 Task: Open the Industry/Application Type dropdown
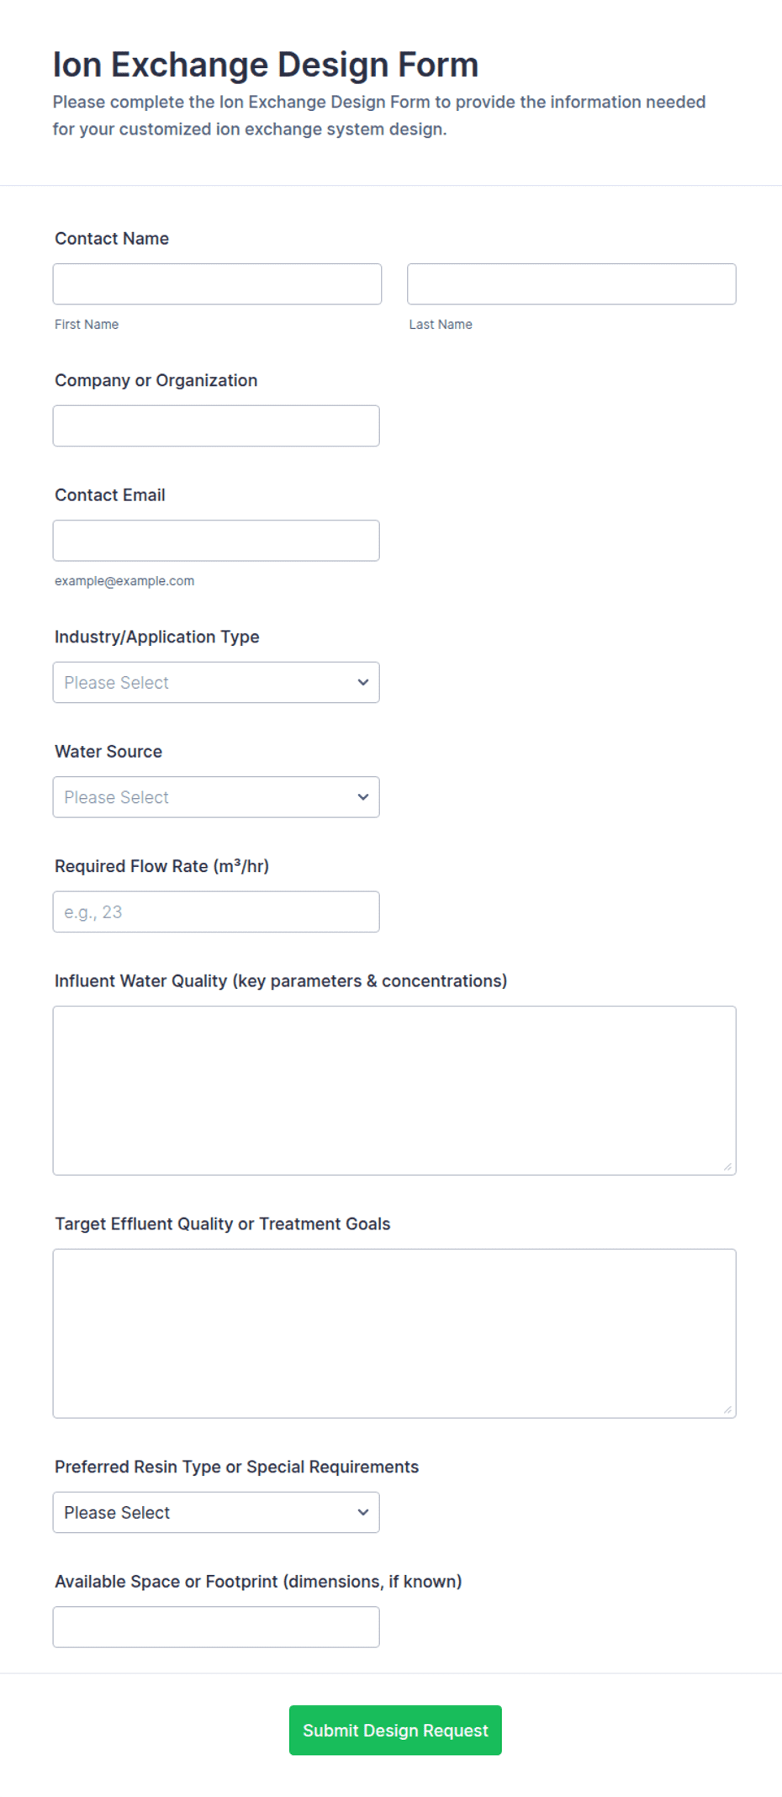[x=216, y=682]
